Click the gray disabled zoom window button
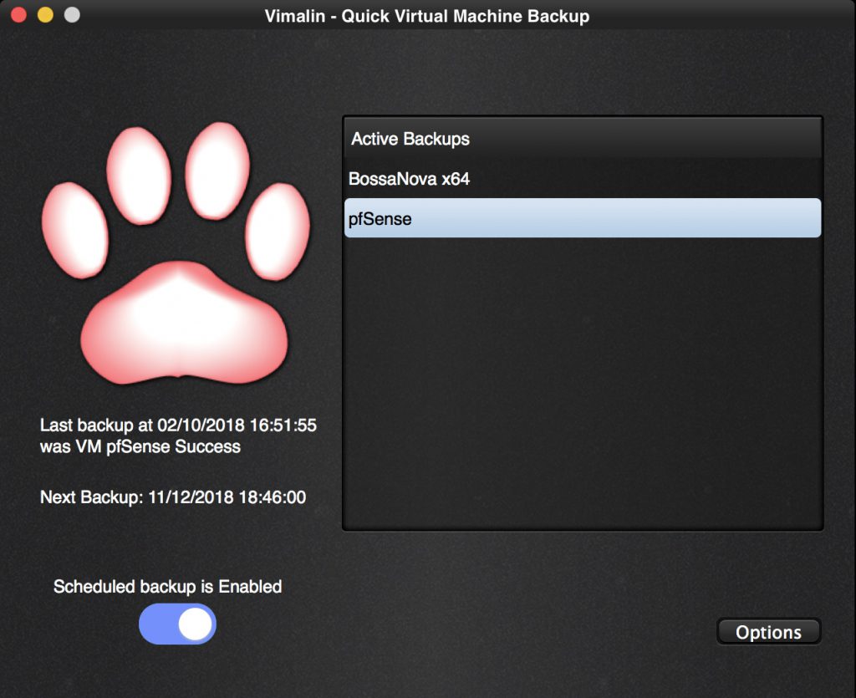Image resolution: width=856 pixels, height=698 pixels. coord(72,15)
